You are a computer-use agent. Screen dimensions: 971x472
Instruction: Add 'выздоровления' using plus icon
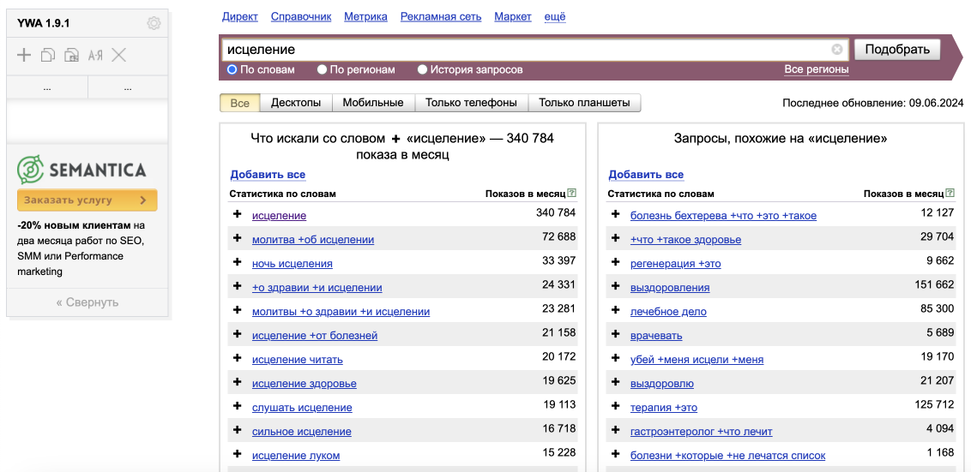615,287
